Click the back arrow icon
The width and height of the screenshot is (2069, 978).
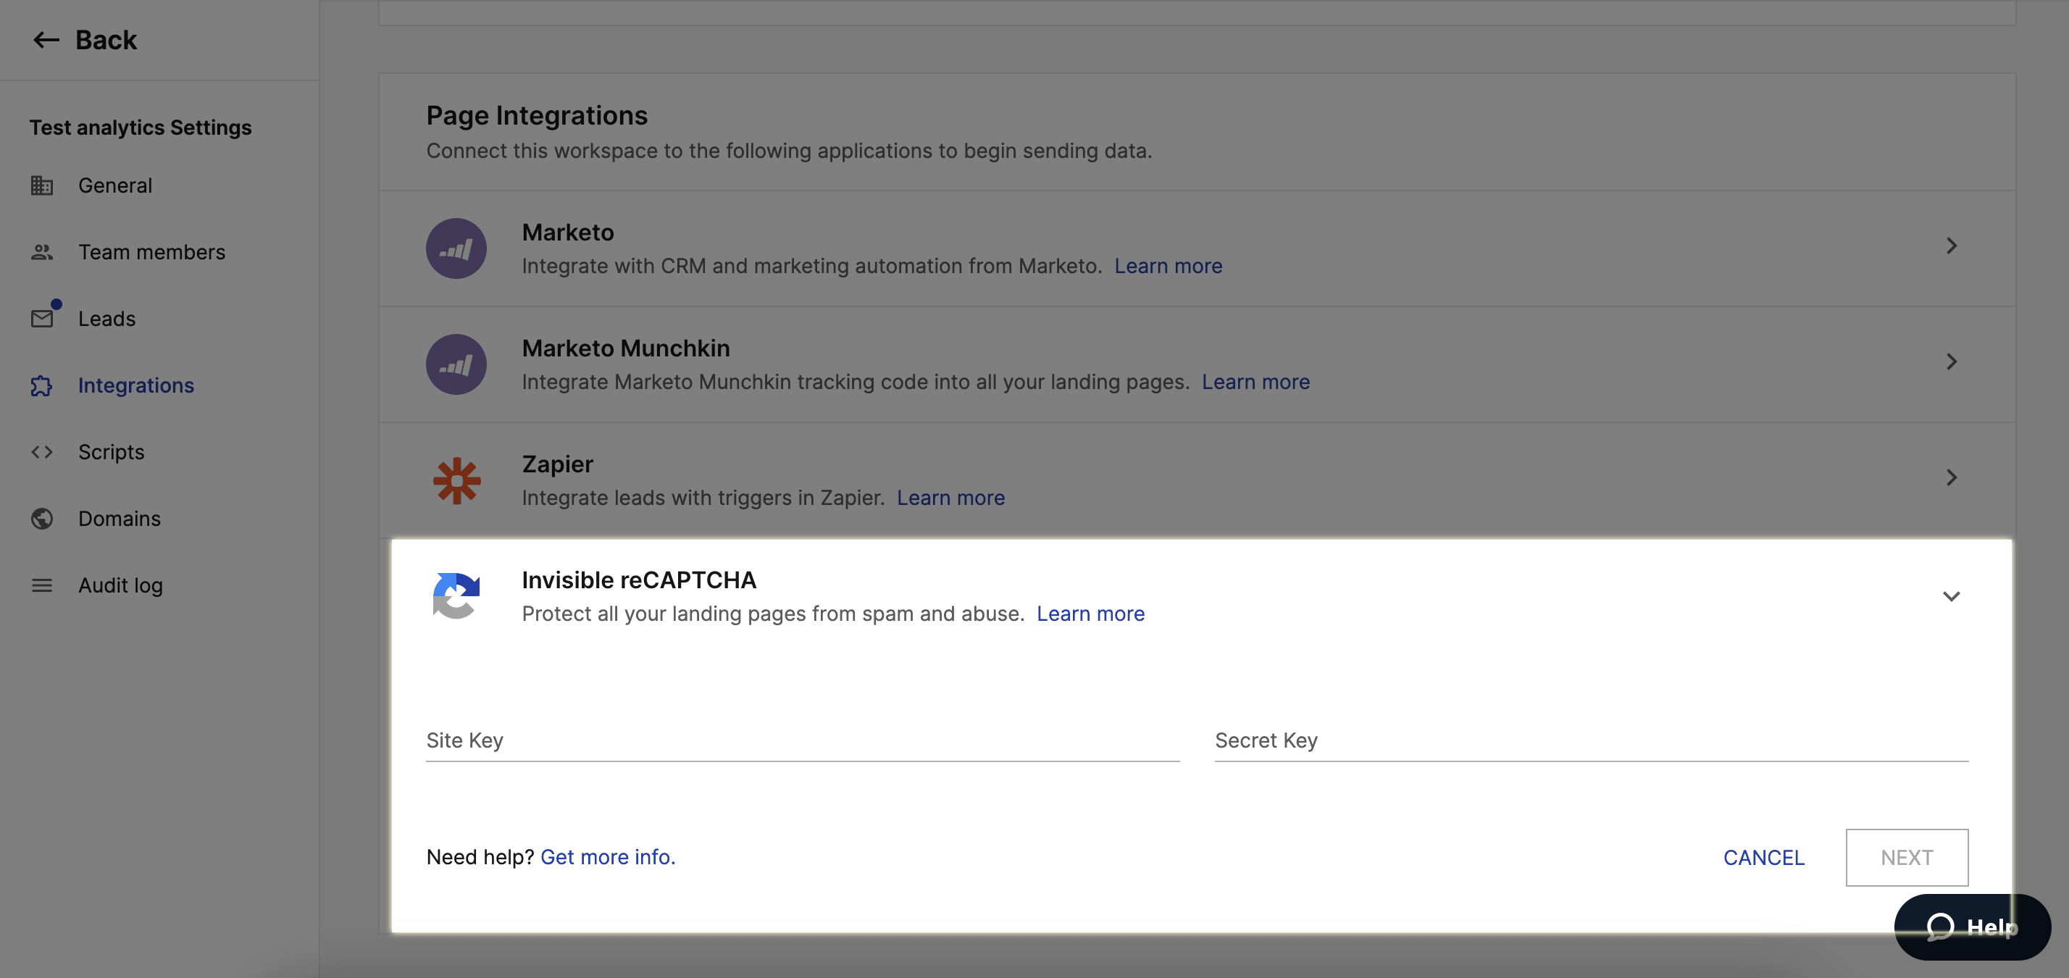point(46,39)
